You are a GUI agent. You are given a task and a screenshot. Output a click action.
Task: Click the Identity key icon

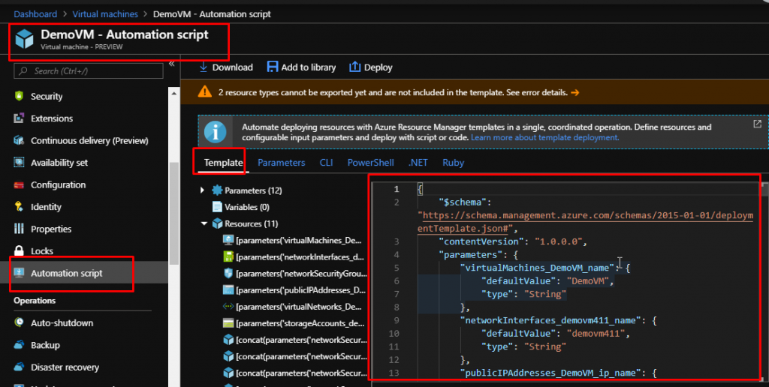click(19, 207)
